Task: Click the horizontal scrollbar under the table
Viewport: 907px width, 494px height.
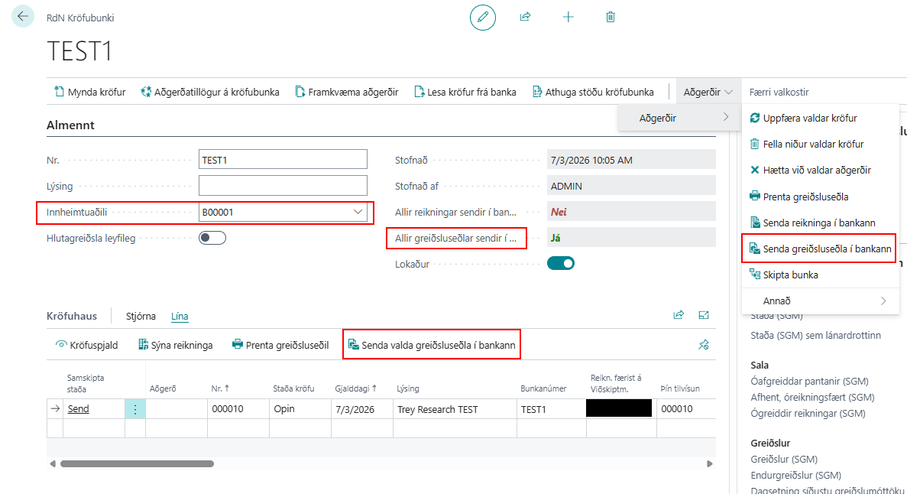Action: click(x=137, y=464)
